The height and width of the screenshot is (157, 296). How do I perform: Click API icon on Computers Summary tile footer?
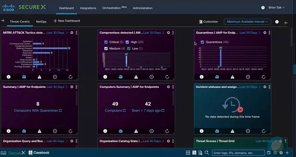[x=121, y=131]
